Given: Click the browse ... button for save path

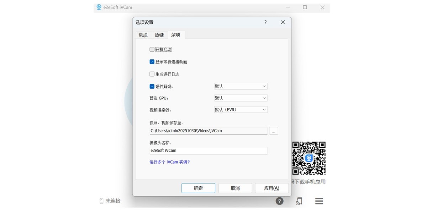Looking at the screenshot, I should 273,131.
